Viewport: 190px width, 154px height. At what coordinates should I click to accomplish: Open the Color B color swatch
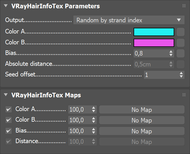coord(154,43)
